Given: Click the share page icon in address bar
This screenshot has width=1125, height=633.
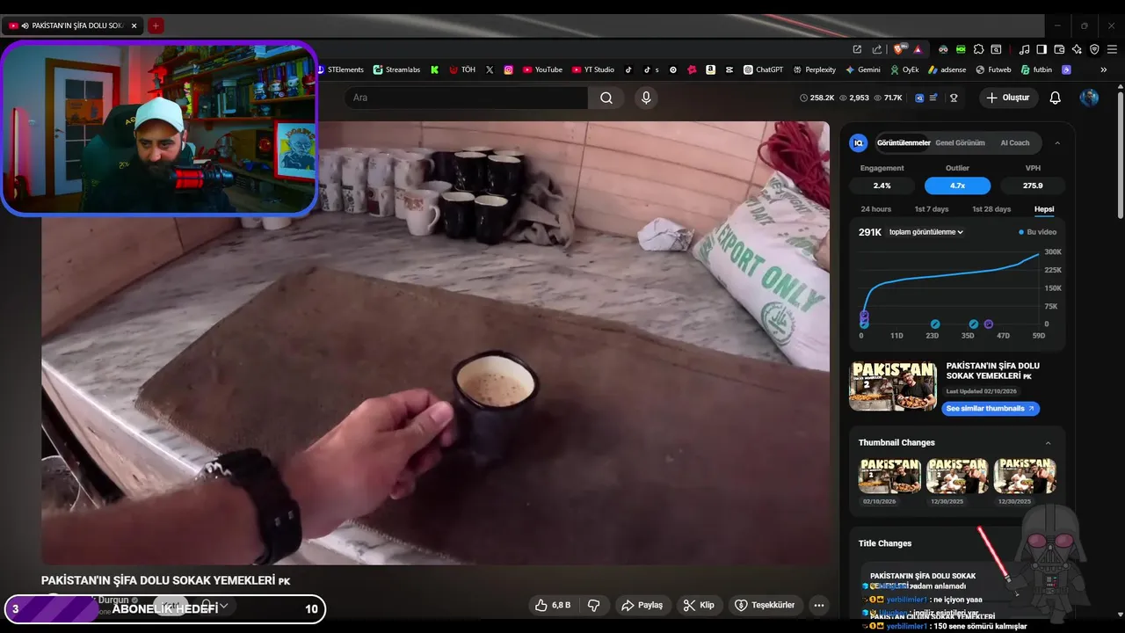Looking at the screenshot, I should [876, 49].
